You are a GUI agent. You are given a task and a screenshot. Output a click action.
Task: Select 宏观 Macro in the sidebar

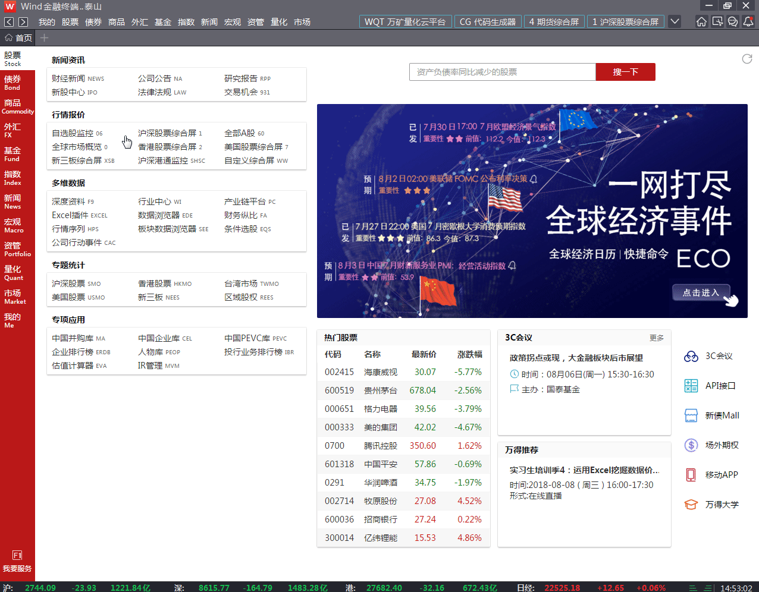(x=17, y=225)
